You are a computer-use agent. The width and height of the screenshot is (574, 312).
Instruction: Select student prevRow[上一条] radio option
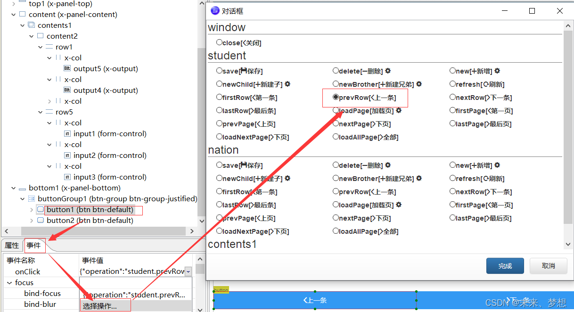[336, 97]
